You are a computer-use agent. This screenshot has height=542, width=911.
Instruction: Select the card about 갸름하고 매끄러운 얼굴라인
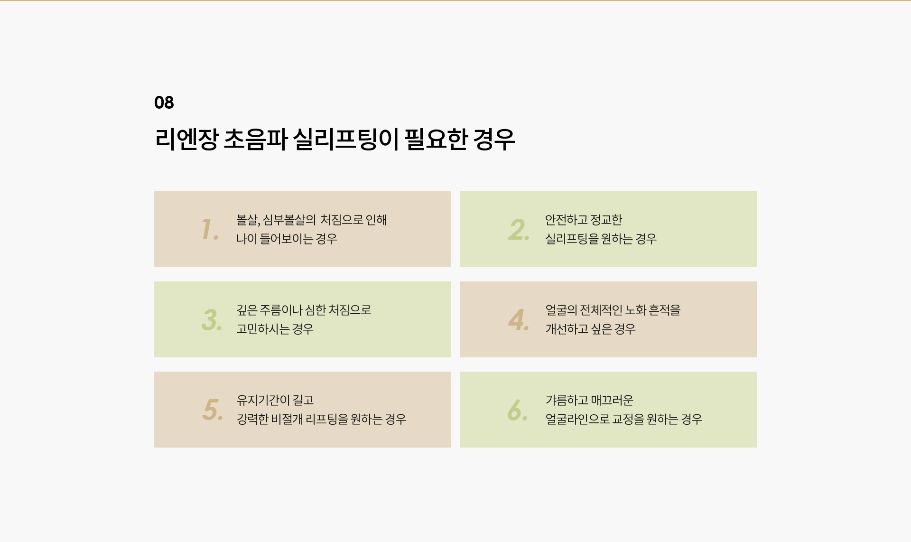tap(608, 410)
